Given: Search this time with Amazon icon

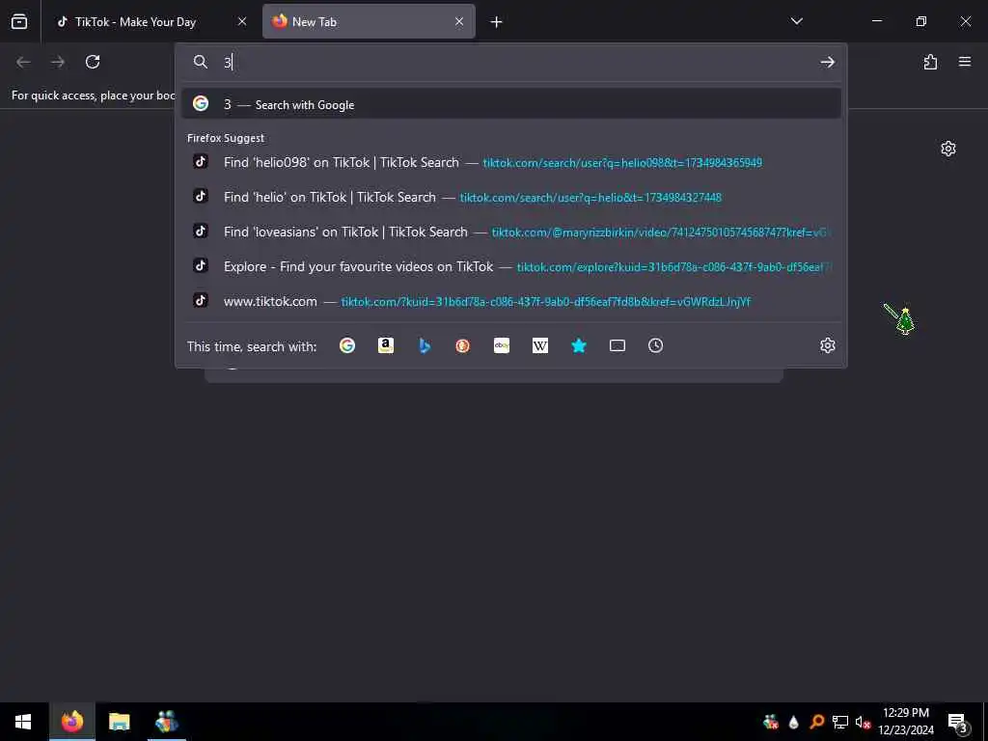Looking at the screenshot, I should (x=386, y=345).
